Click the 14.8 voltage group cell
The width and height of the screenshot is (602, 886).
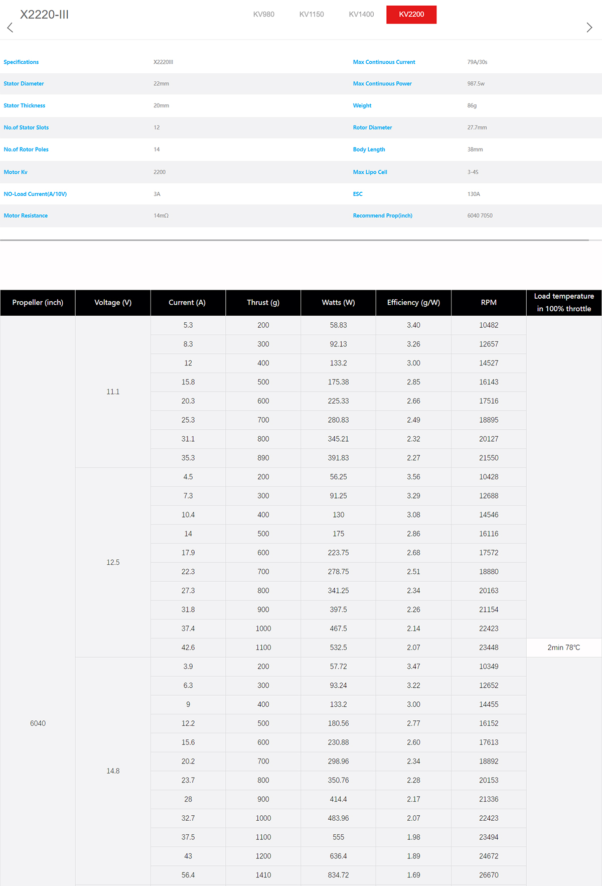point(113,771)
